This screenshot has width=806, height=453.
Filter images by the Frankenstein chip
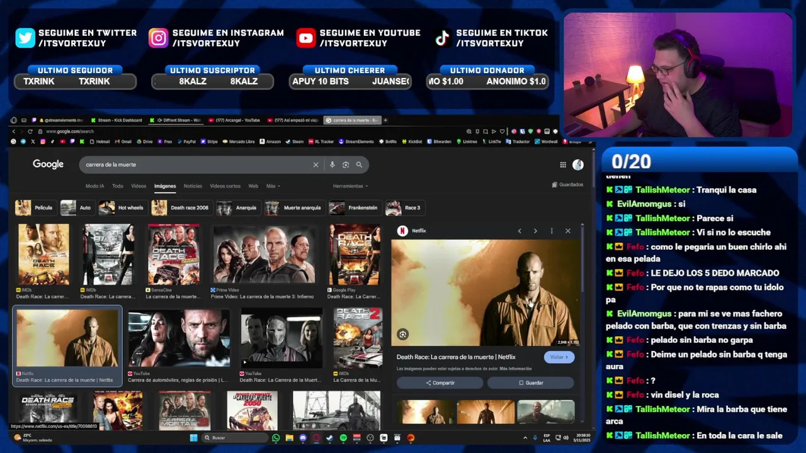pos(355,208)
